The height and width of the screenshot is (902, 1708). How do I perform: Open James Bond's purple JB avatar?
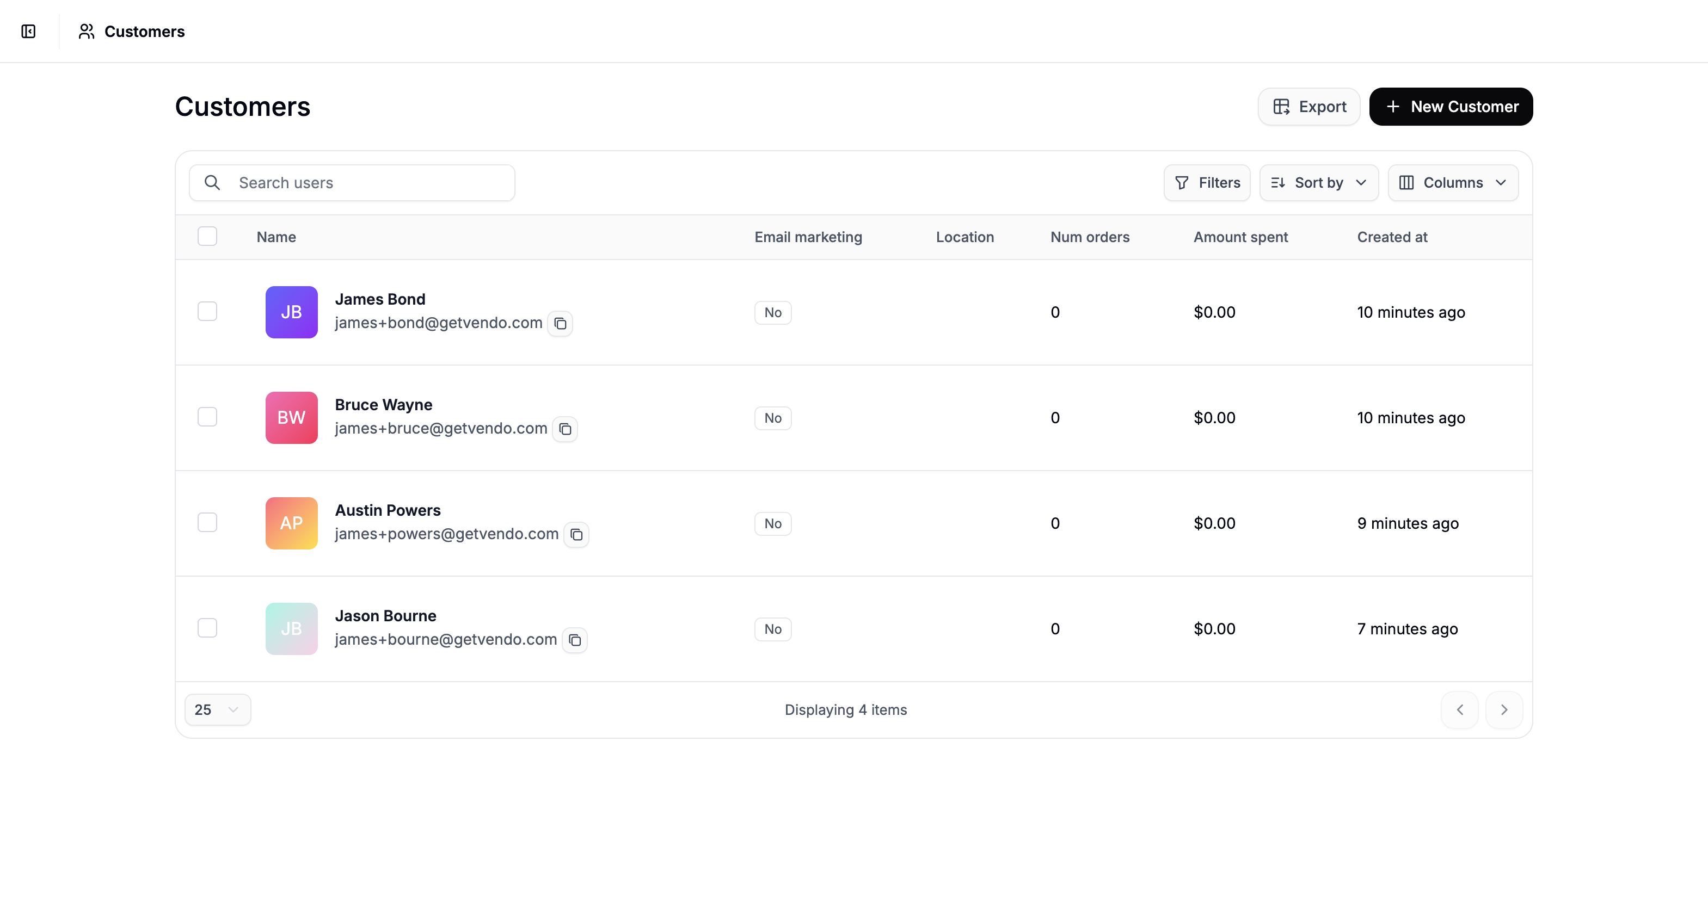click(x=292, y=312)
